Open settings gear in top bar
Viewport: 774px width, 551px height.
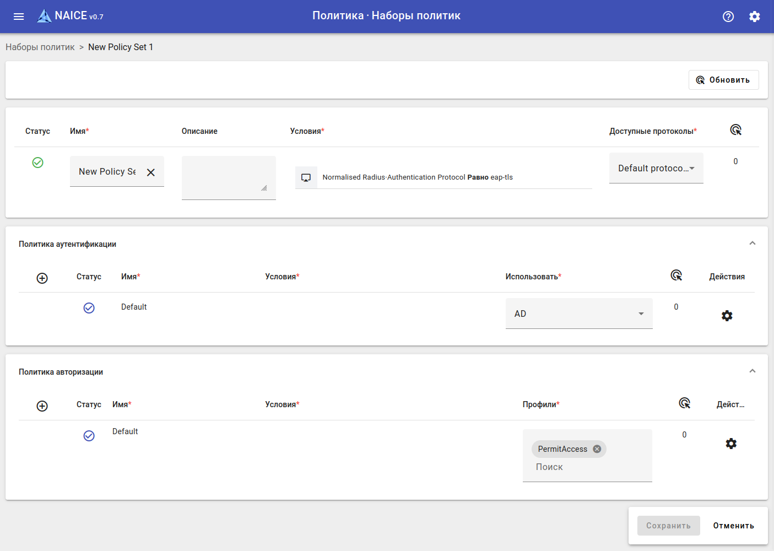coord(755,17)
